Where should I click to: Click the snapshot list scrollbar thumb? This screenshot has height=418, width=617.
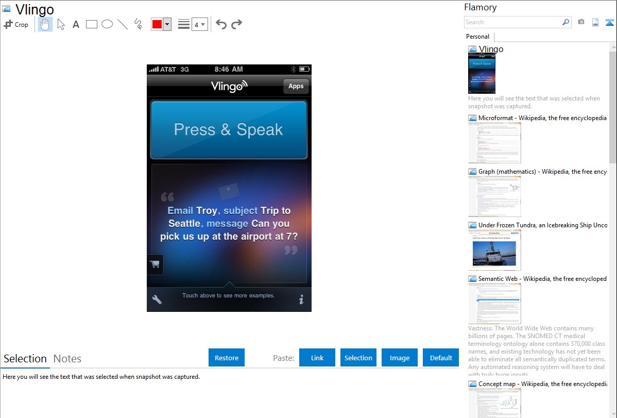click(613, 106)
